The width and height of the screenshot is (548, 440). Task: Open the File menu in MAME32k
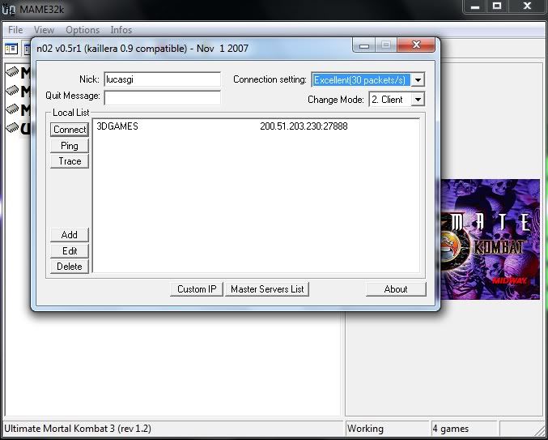pos(15,30)
